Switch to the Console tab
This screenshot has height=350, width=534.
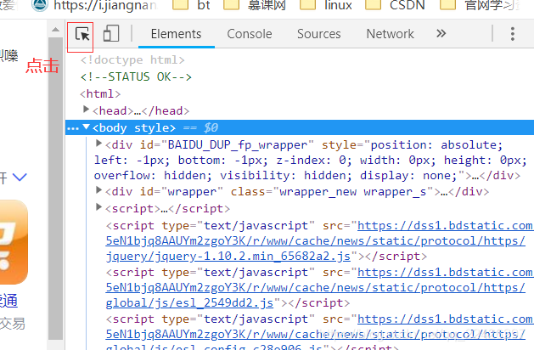pos(250,34)
